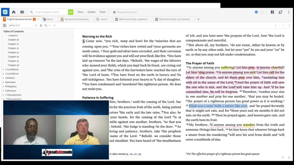Expand the 1 Thessalonians tree node
Screen dimensions: 294x165
[3, 95]
